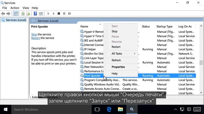Click the toolbar Refresh icon
Image resolution: width=204 pixels, height=114 pixels.
23,14
